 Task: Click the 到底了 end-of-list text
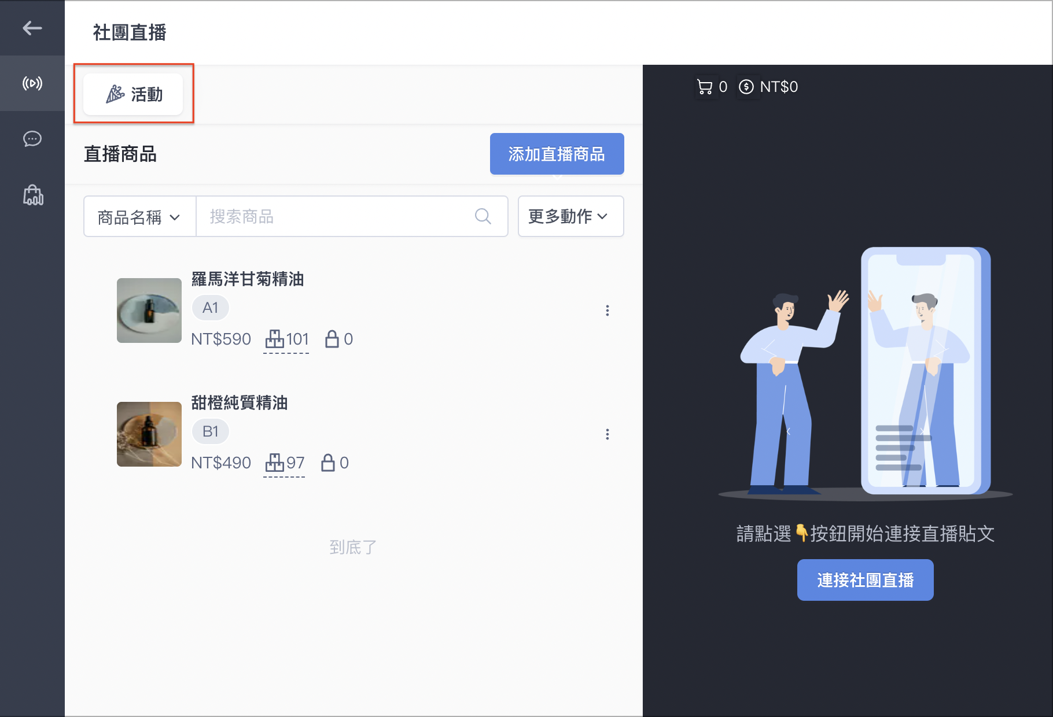click(x=353, y=547)
